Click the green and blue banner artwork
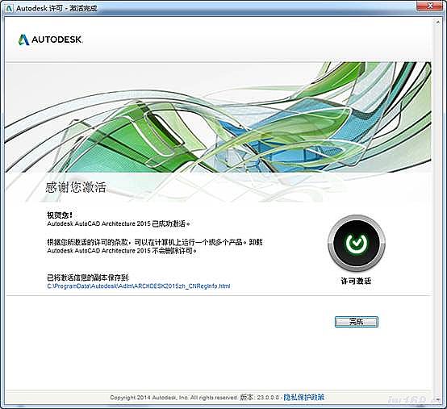This screenshot has height=409, width=447. [x=218, y=117]
